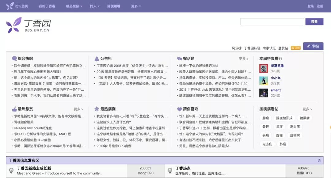The height and width of the screenshot is (178, 331).
Task: Open the 风云榜 link
Action: pos(237,48)
